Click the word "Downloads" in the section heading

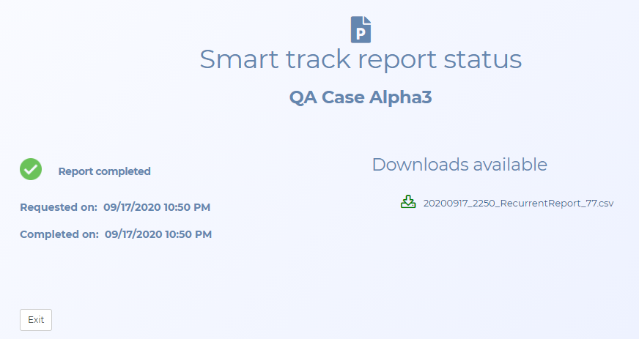pos(419,164)
